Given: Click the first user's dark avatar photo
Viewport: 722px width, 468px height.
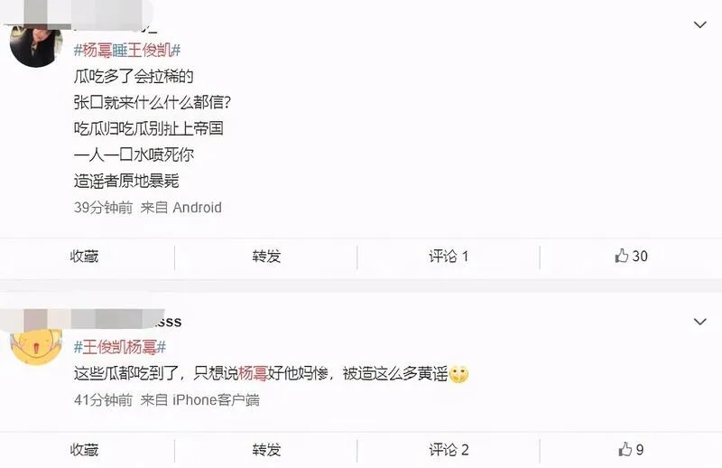Looking at the screenshot, I should click(x=36, y=45).
